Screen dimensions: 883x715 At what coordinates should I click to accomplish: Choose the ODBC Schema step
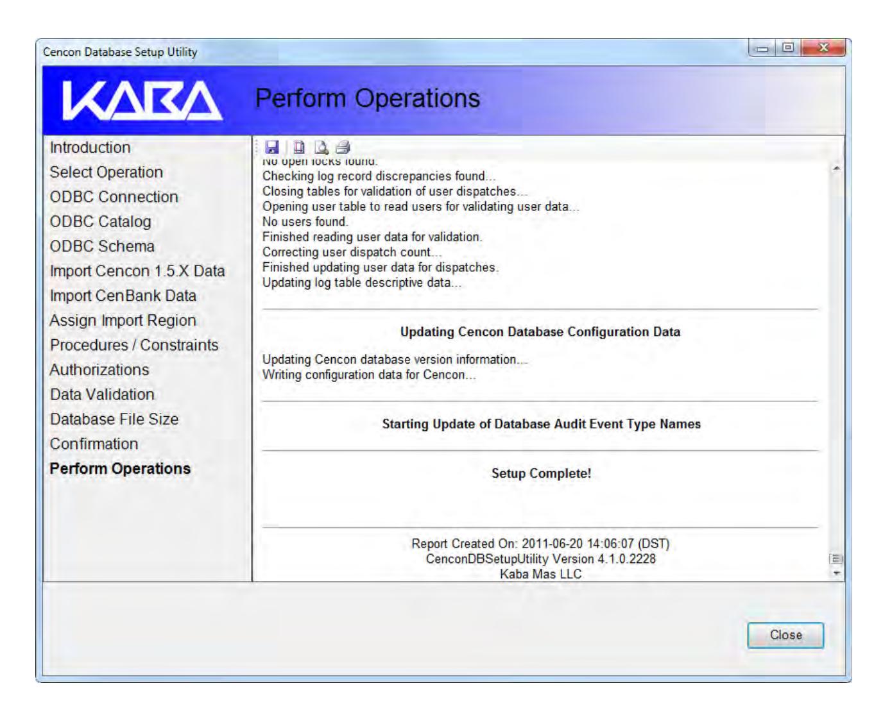coord(103,246)
